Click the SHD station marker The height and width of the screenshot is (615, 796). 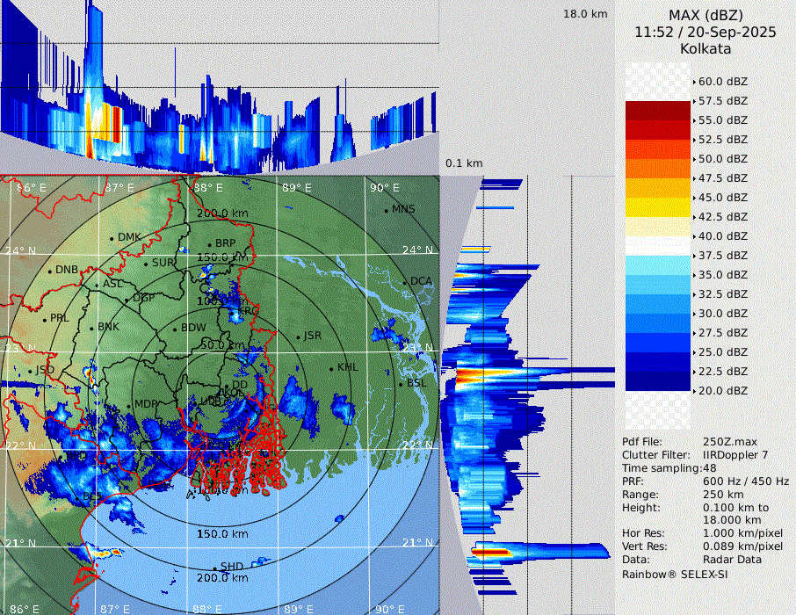tap(215, 568)
